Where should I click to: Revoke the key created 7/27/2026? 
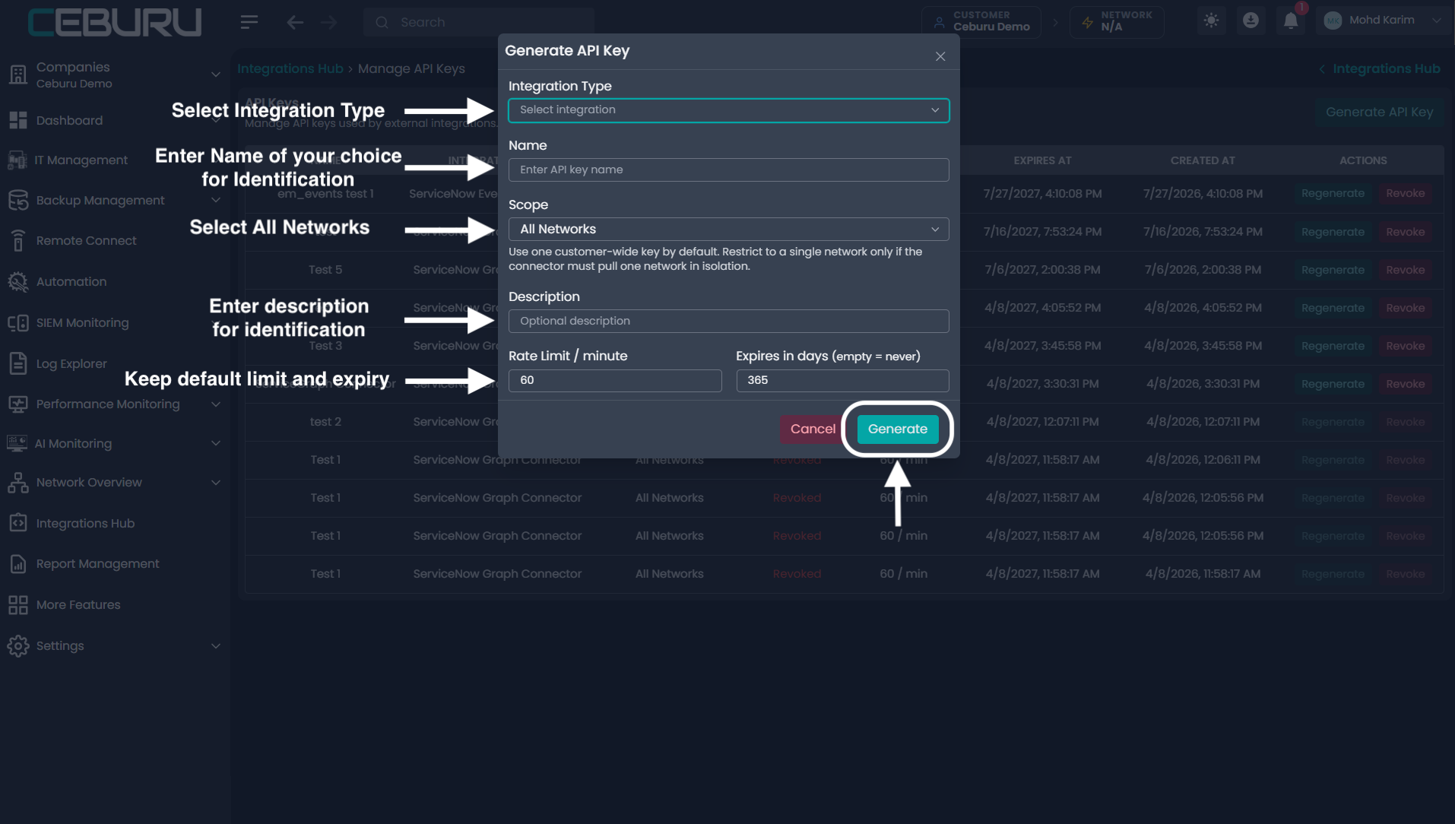point(1405,193)
